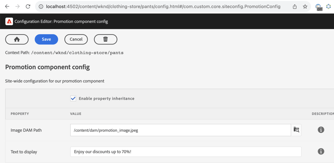The height and width of the screenshot is (163, 334).
Task: Click the browser forward arrow
Action: pyautogui.click(x=17, y=6)
